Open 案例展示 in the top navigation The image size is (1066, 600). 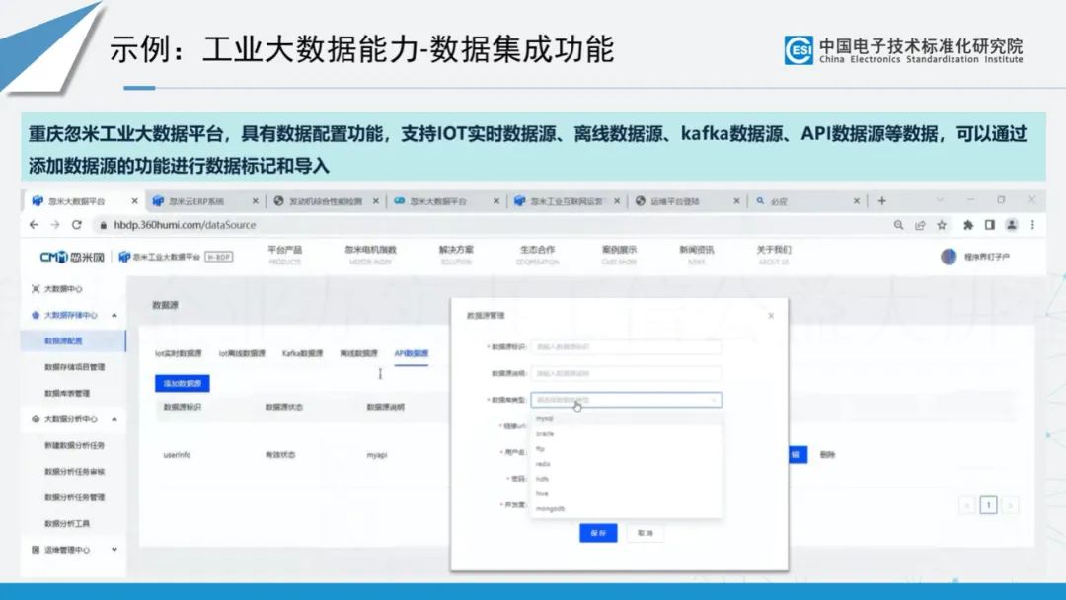[x=619, y=255]
